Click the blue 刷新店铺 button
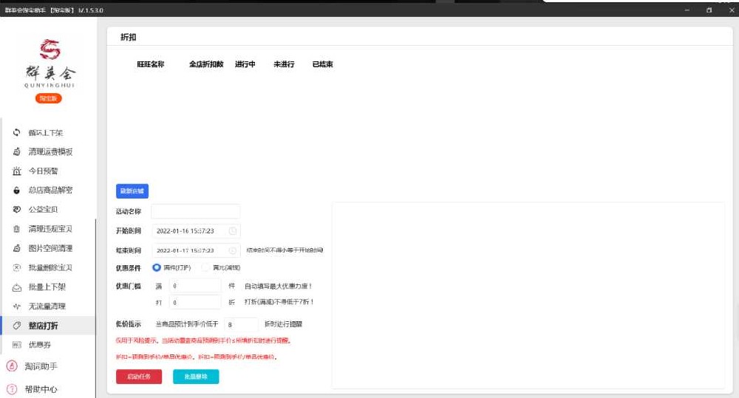Viewport: 739px width, 398px height. pyautogui.click(x=132, y=191)
